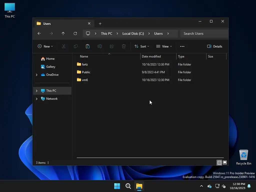Refresh the Users folder view

click(75, 33)
